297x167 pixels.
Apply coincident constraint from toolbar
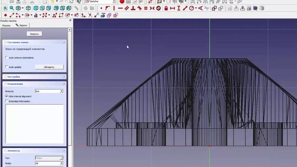[x=101, y=8]
